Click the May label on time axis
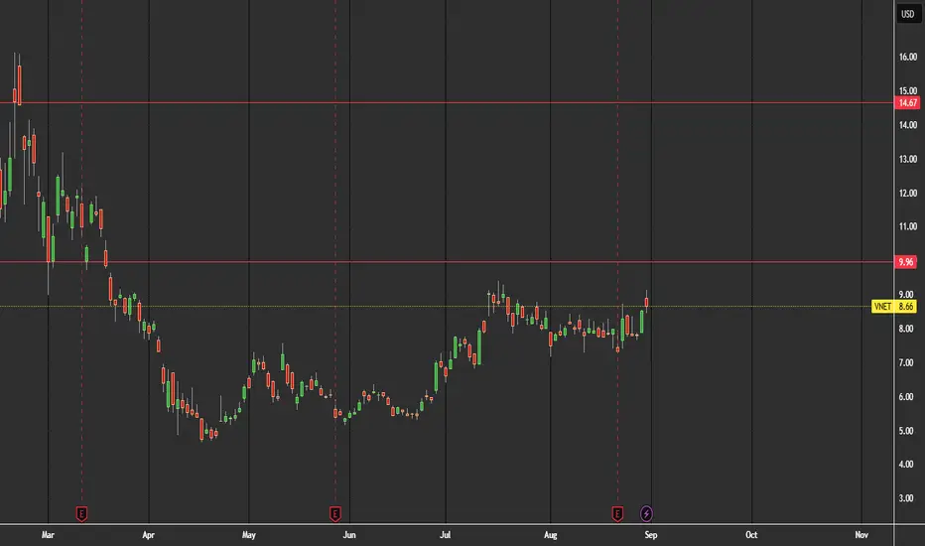This screenshot has width=925, height=546. (249, 535)
